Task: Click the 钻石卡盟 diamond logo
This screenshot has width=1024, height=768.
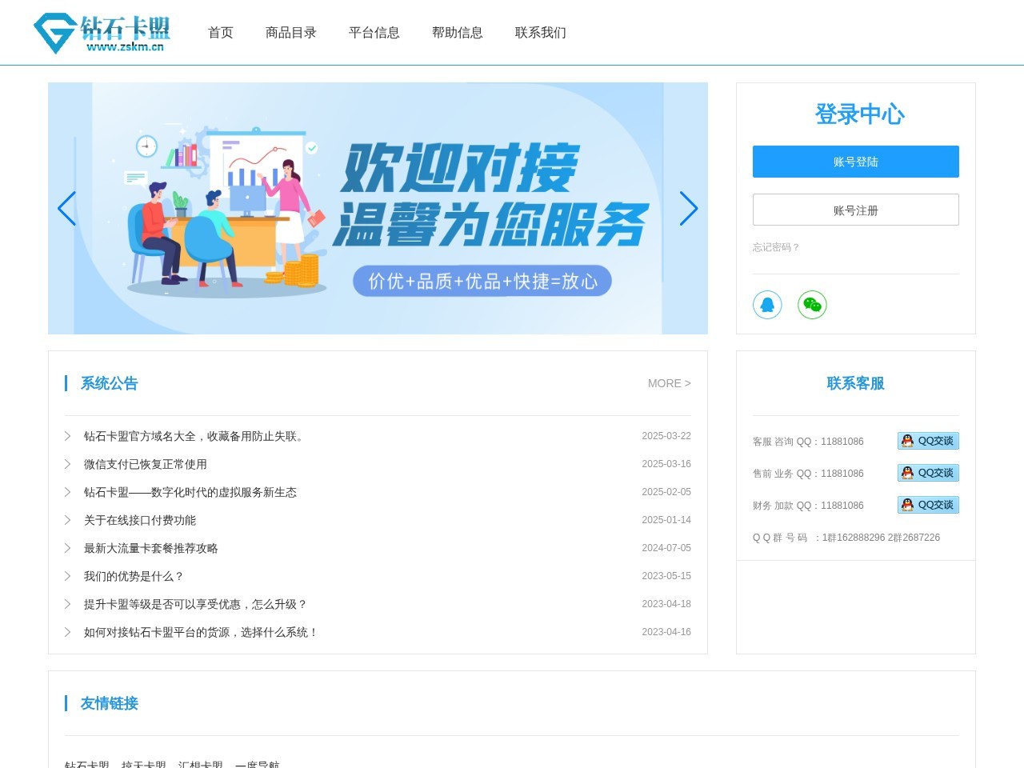Action: pyautogui.click(x=102, y=34)
